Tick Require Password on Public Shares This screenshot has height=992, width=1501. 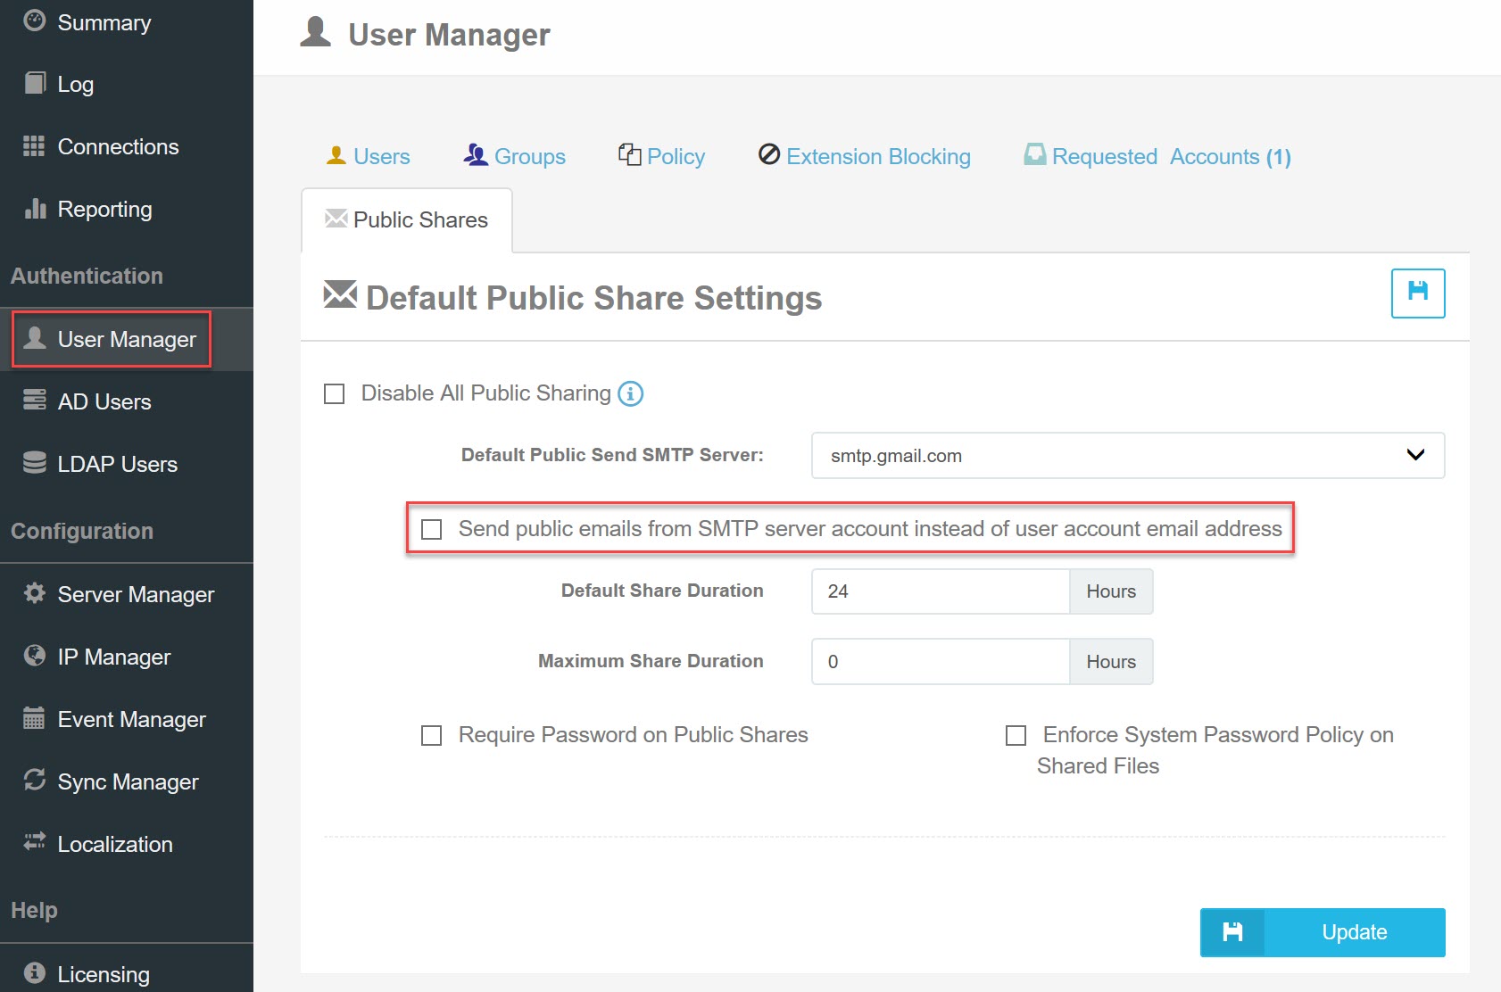[432, 735]
